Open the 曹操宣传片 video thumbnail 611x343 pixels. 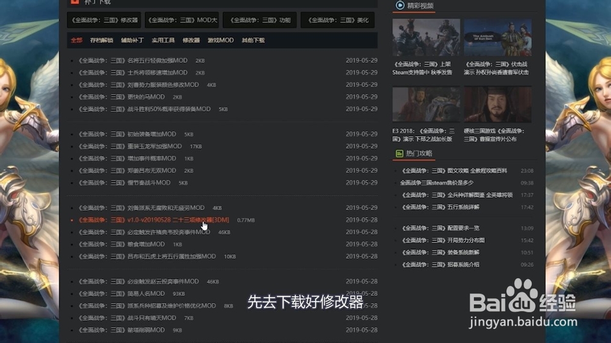[x=497, y=104]
